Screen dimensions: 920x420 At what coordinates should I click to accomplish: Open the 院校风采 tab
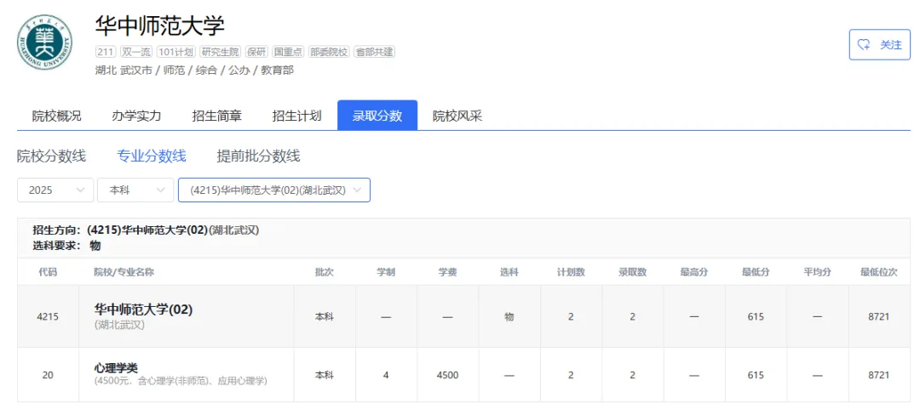point(457,116)
